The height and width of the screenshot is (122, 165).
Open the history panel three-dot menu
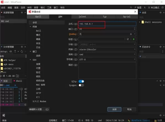163,51
